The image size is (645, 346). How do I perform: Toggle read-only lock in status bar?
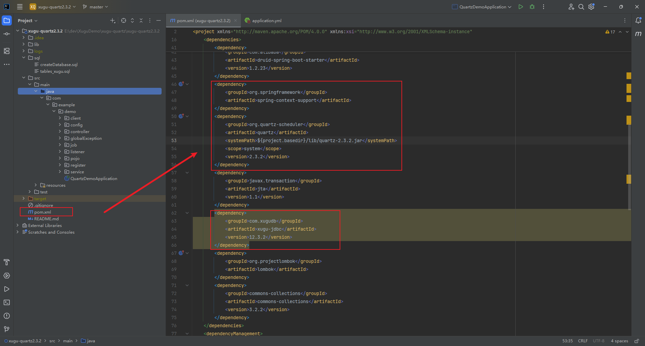click(637, 341)
